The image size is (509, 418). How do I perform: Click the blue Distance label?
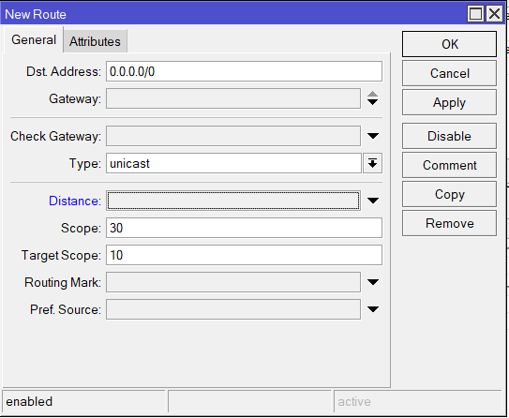coord(75,201)
